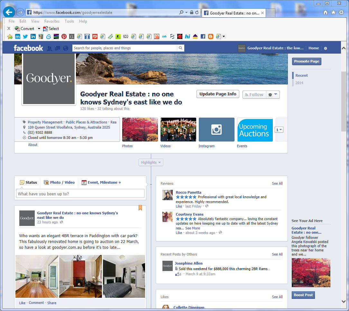Click the browser back arrow button

[x=9, y=13]
